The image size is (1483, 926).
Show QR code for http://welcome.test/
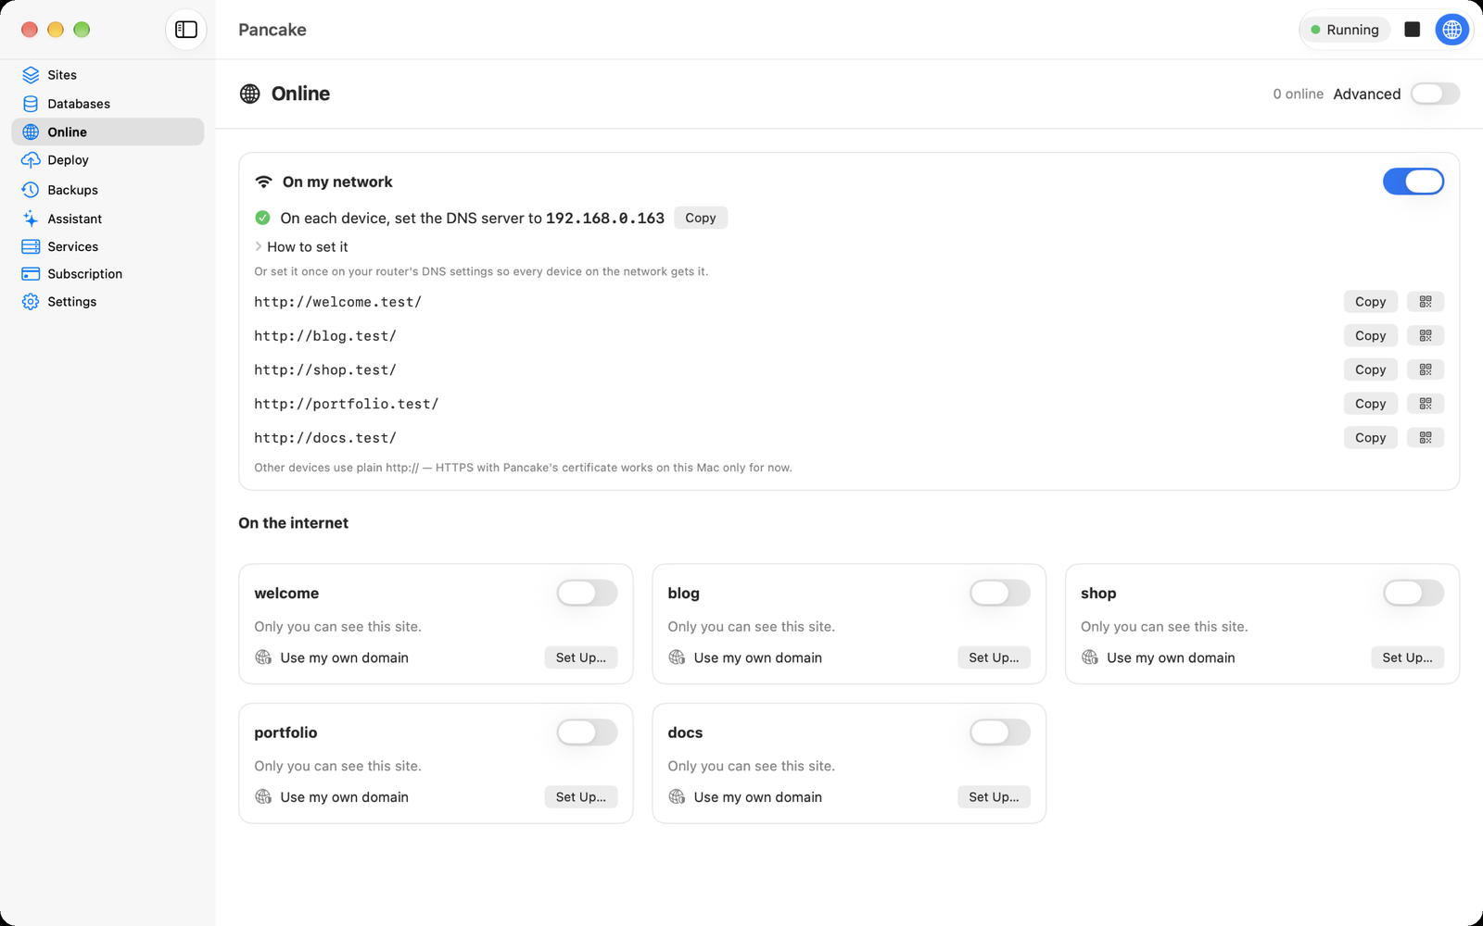[x=1426, y=302]
